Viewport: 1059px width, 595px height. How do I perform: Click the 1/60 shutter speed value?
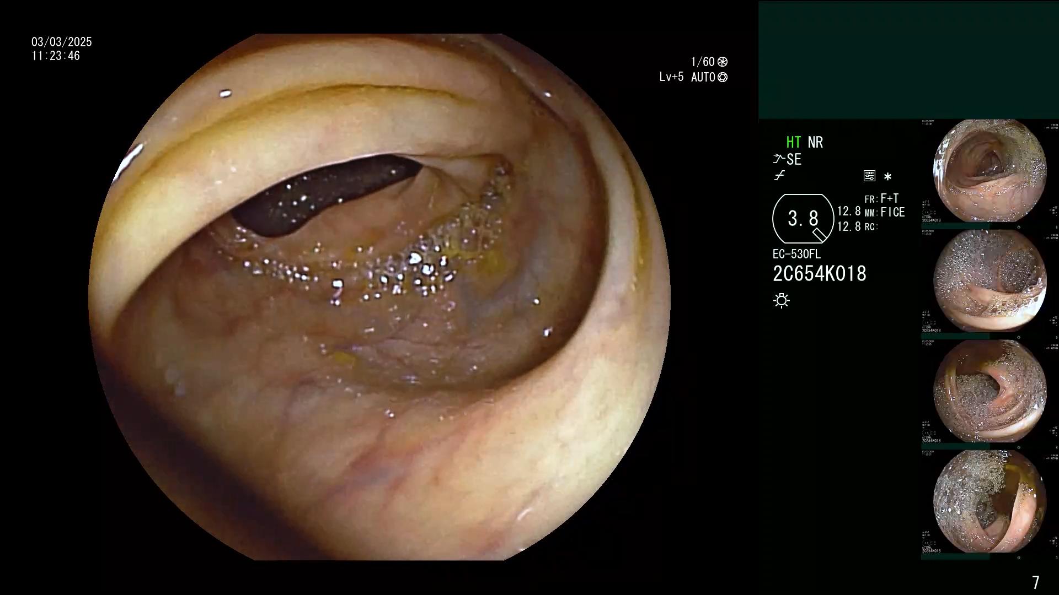[703, 62]
